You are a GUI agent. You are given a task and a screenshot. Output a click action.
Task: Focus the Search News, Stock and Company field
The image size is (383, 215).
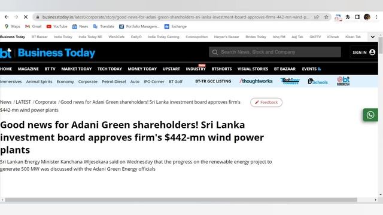[x=275, y=52]
